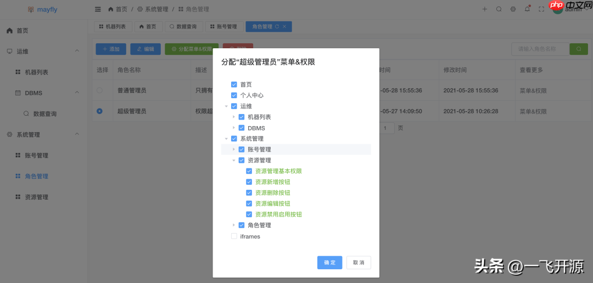Viewport: 593px width, 283px height.
Task: Toggle the DBMS checkbox in tree
Action: 242,128
